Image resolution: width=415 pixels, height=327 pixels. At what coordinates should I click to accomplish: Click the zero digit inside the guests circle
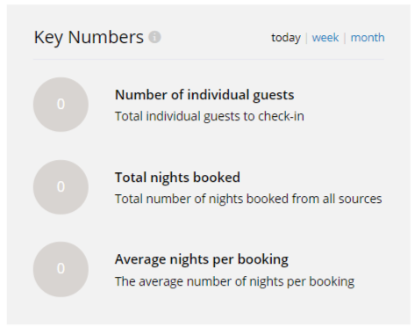pos(61,104)
